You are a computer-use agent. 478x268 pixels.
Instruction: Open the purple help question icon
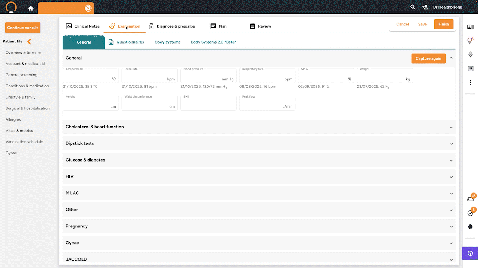tap(470, 253)
